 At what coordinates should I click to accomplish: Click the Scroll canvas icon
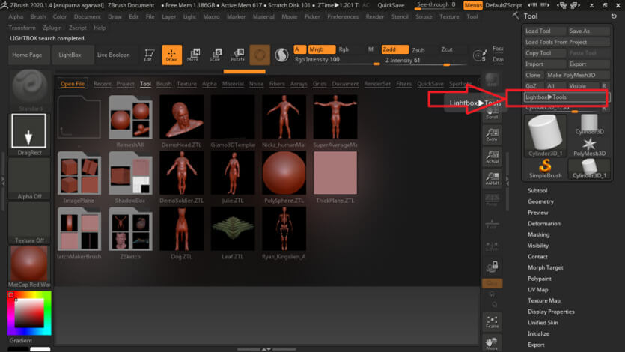(492, 113)
